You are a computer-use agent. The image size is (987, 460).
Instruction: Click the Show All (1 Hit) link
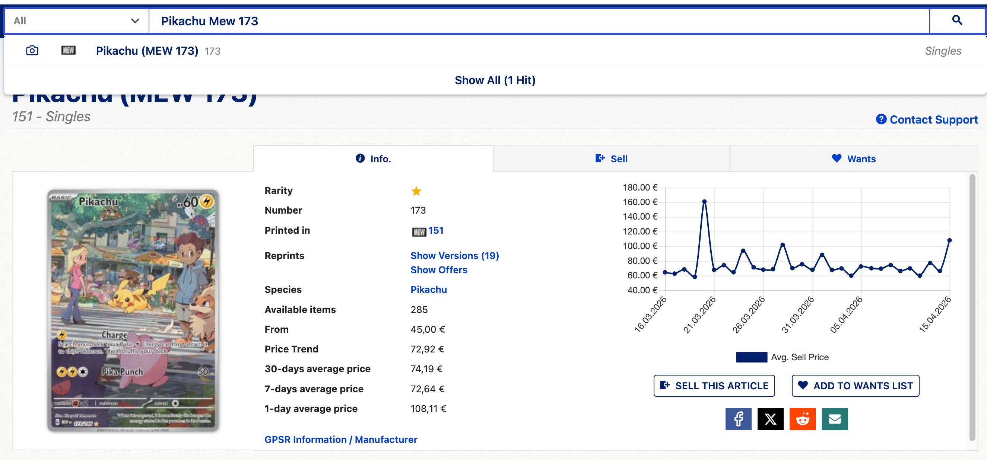(495, 80)
